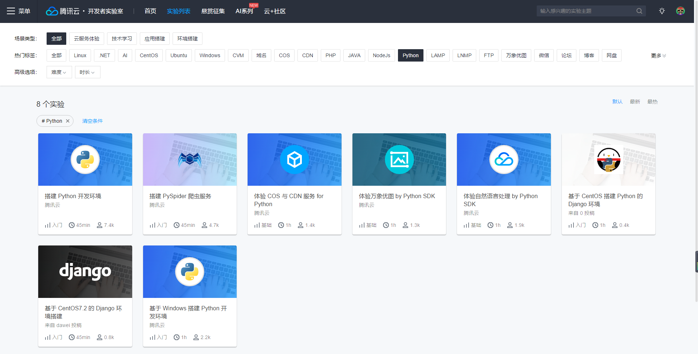
Task: Select 全部 in 场景类型 row
Action: point(56,39)
